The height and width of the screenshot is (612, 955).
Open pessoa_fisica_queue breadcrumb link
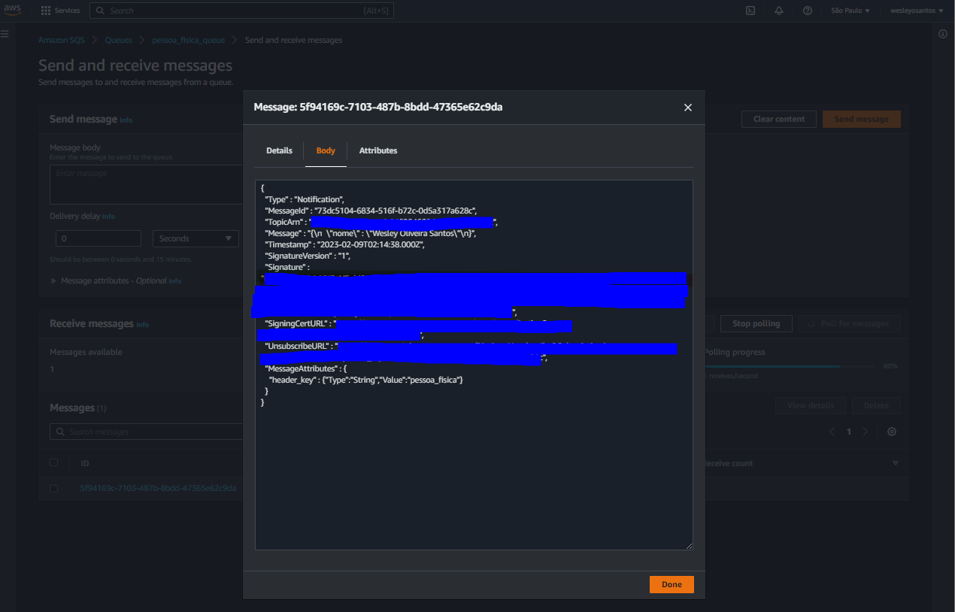tap(186, 40)
